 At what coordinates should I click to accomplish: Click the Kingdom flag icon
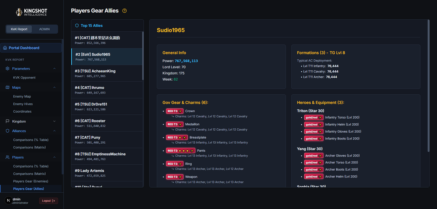click(x=8, y=122)
